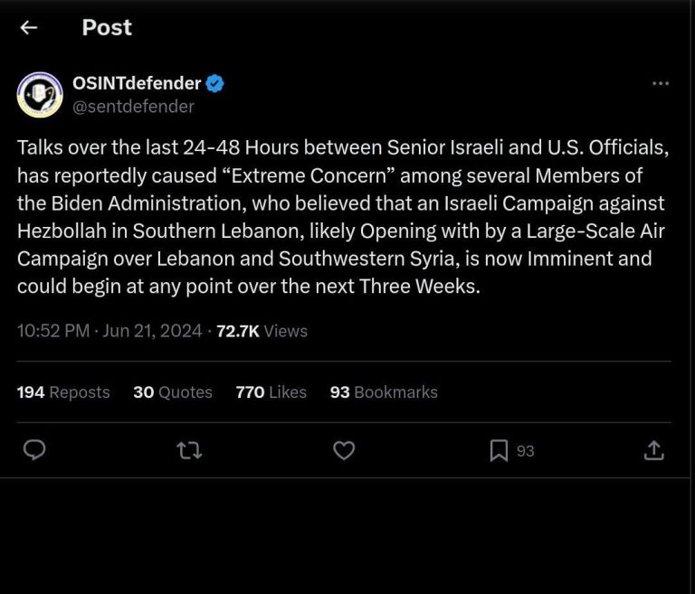Repost using the retweet arrows icon
This screenshot has width=695, height=594.
(x=189, y=449)
